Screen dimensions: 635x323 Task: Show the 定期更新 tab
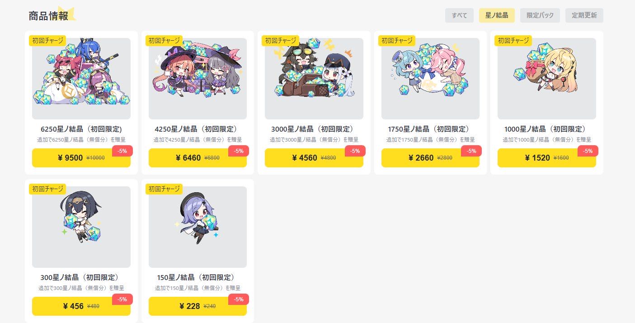click(x=584, y=15)
